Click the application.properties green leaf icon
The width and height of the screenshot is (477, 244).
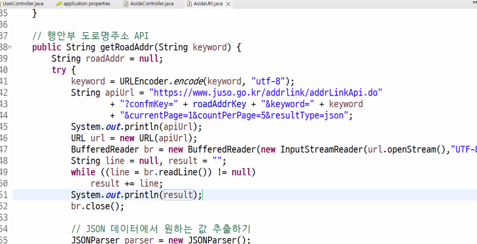(x=59, y=4)
